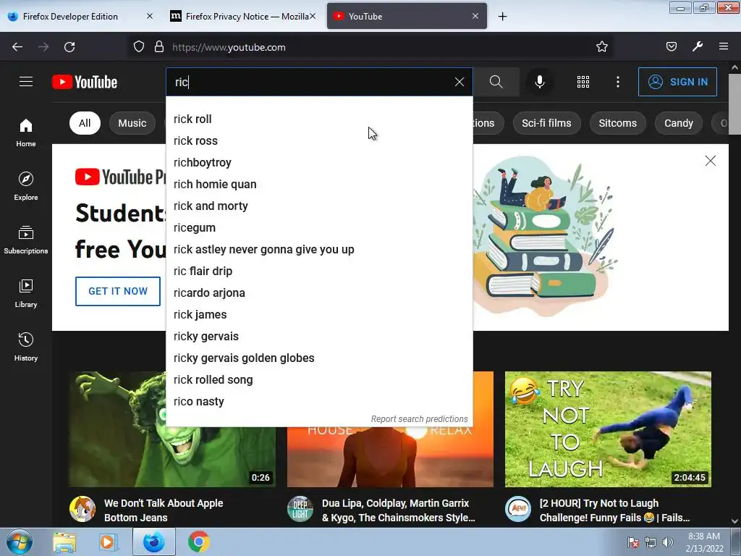Dismiss the YouTube Premium student banner

[710, 161]
